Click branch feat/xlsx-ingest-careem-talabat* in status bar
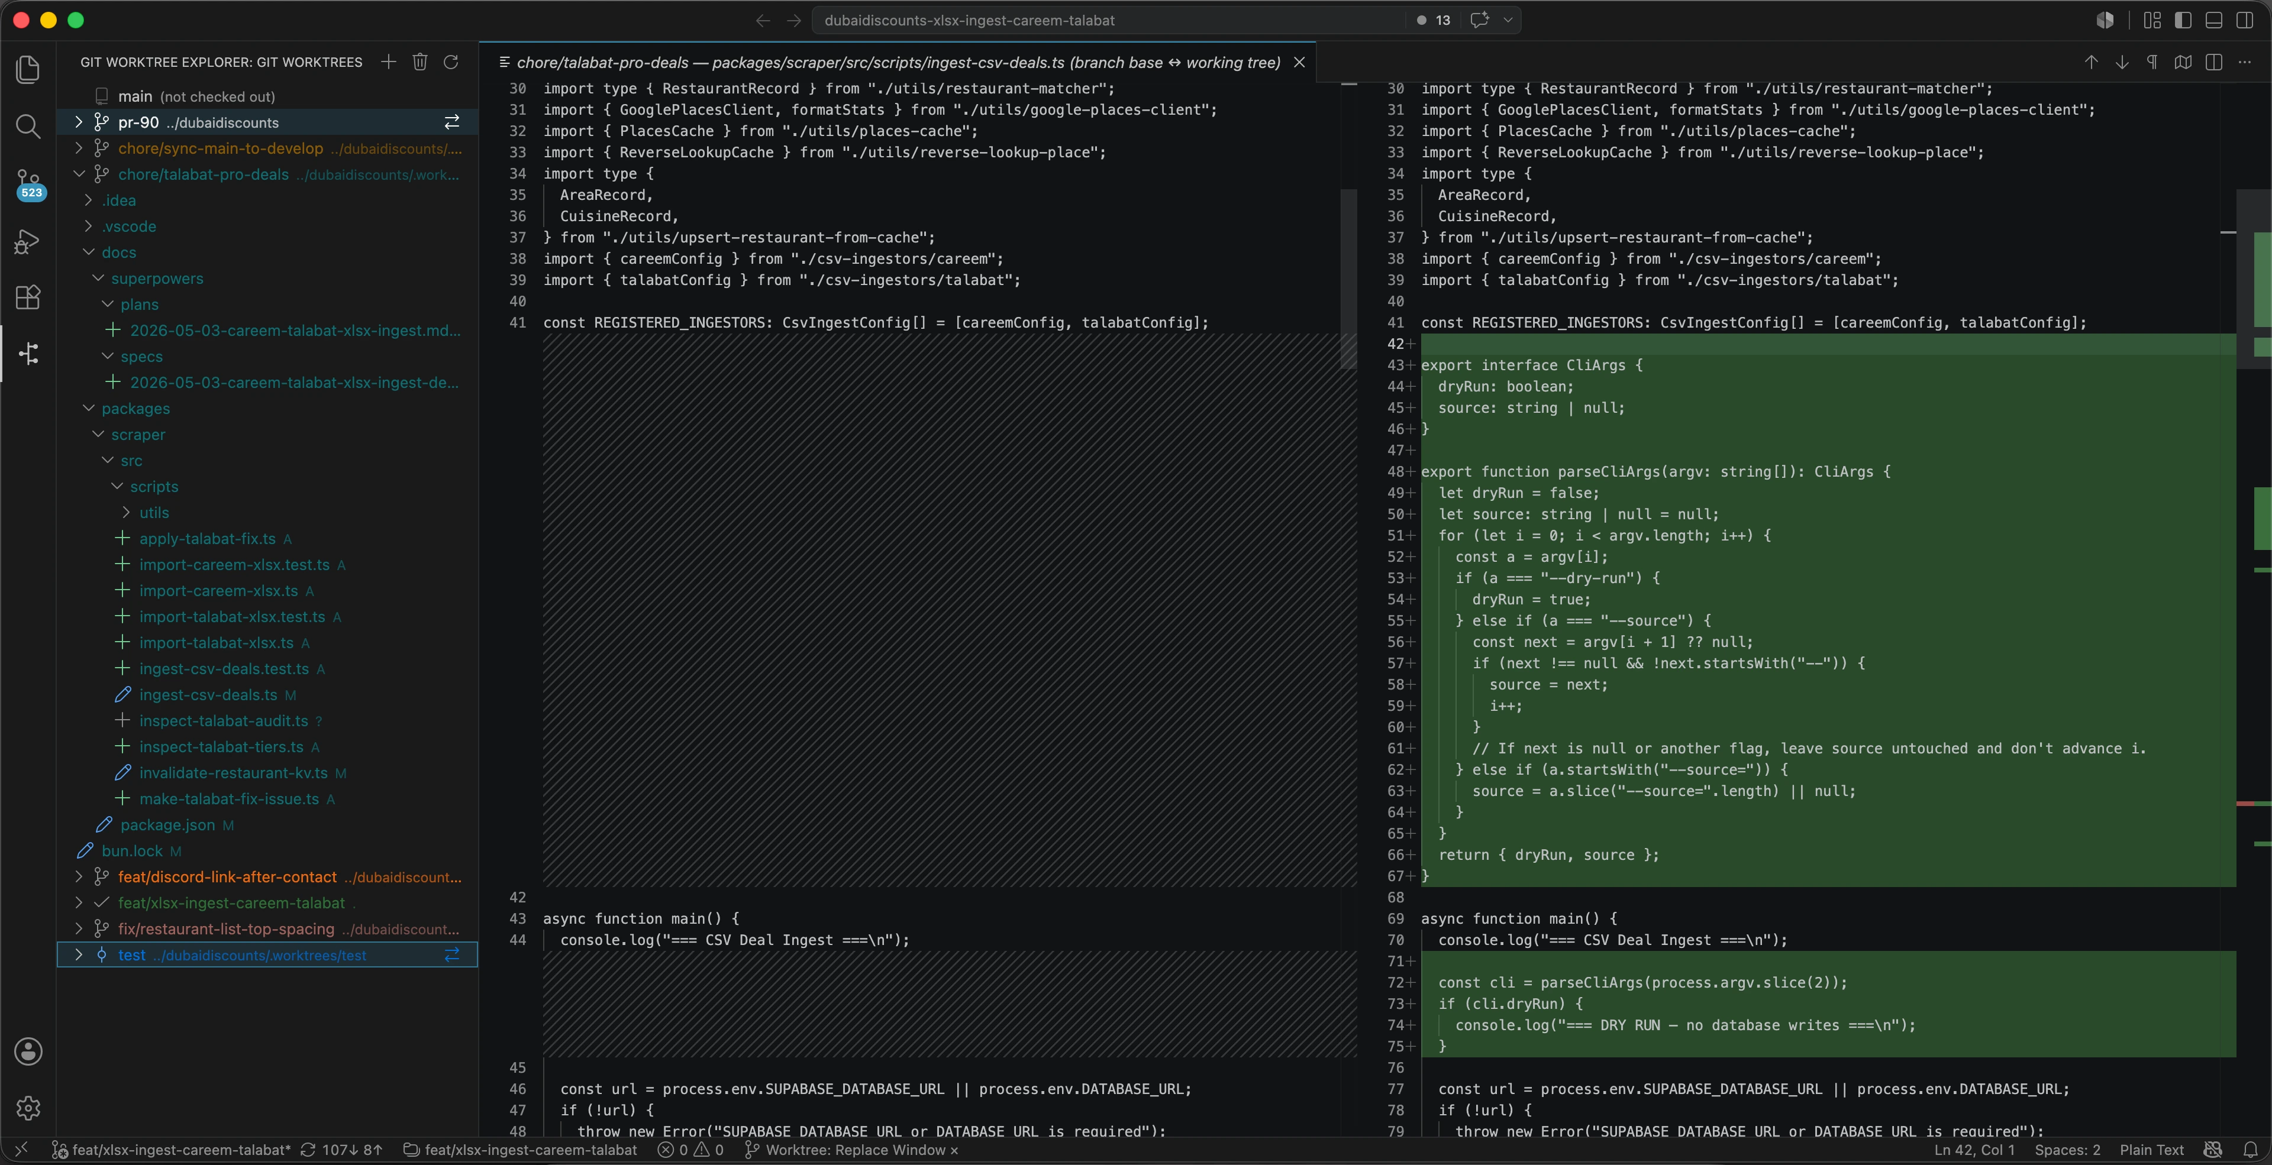 point(171,1150)
